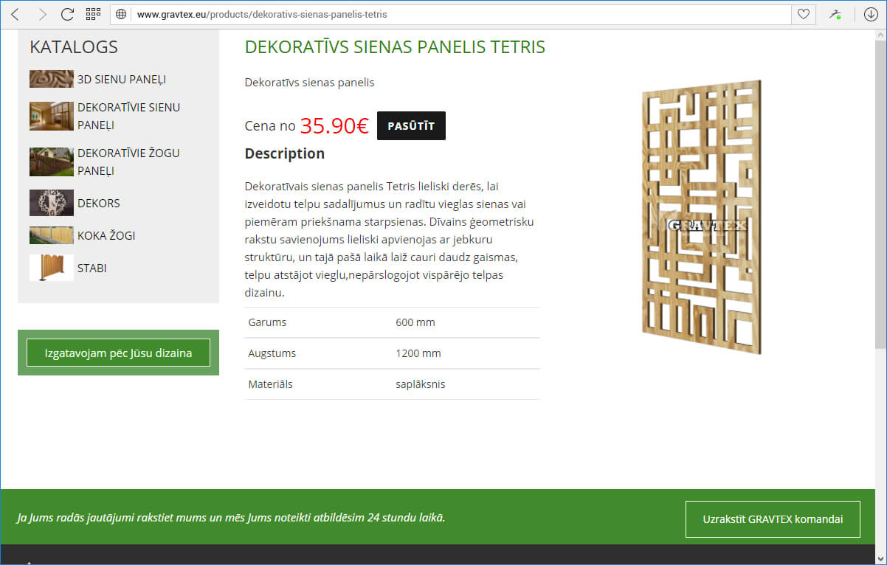Reload the page with the refresh icon
The width and height of the screenshot is (887, 565).
click(67, 14)
